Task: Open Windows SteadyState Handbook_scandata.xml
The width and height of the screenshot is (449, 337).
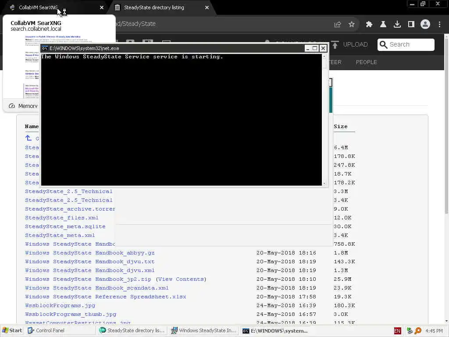Action: [96, 288]
